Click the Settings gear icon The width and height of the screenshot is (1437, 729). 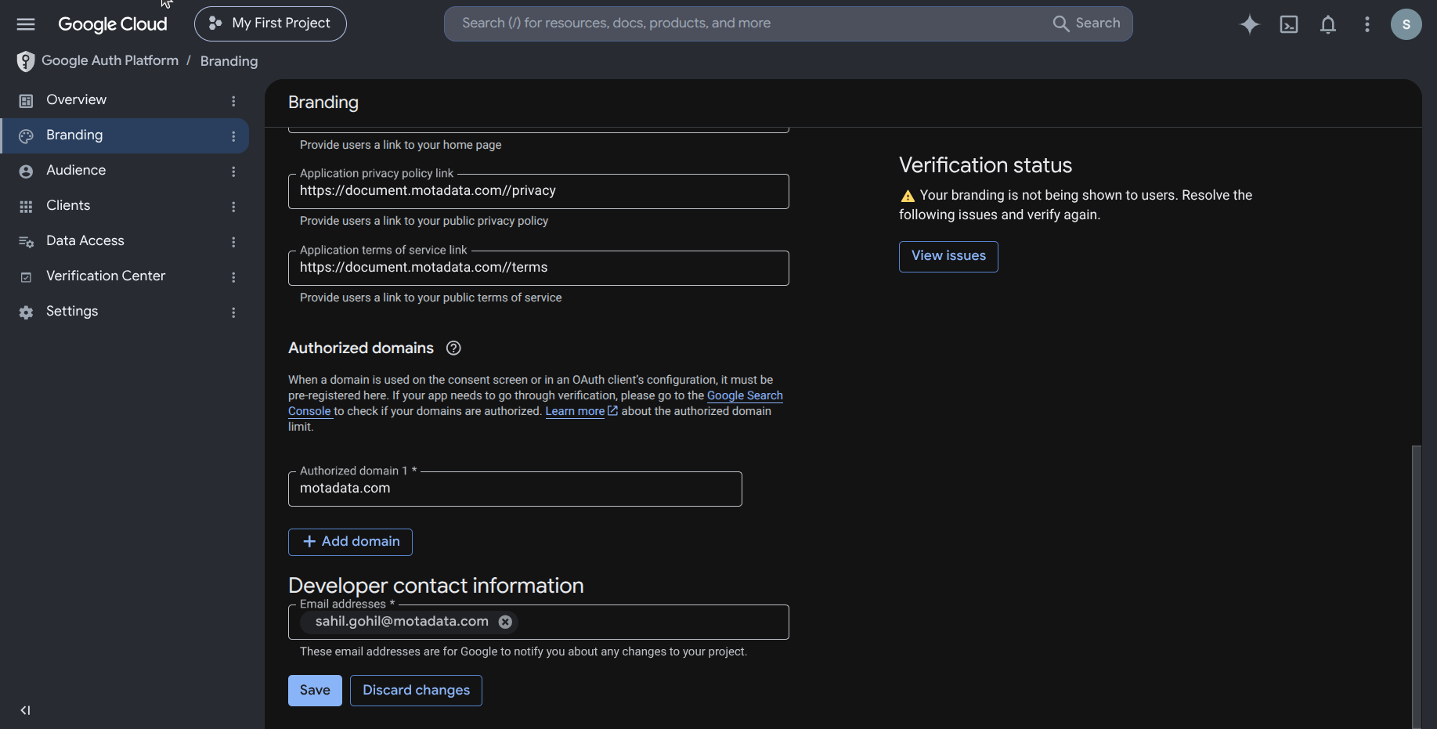[x=26, y=312]
